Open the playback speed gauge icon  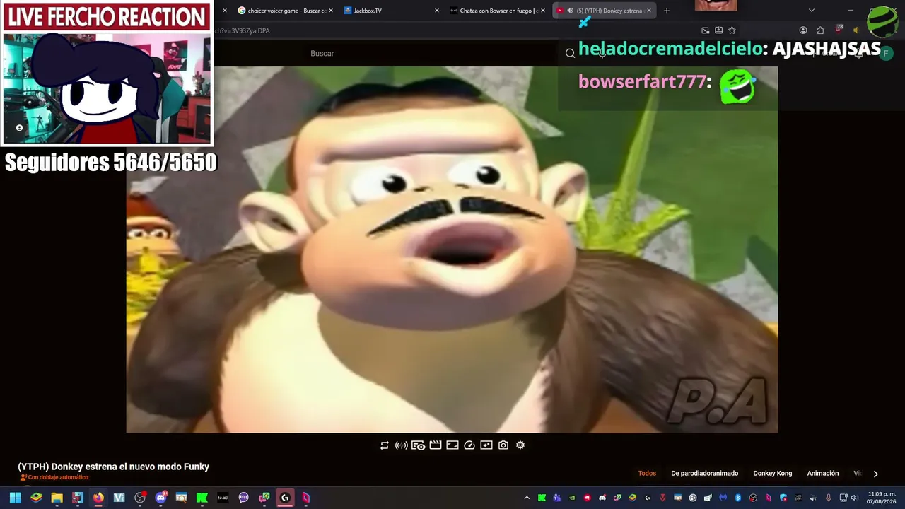pos(469,445)
